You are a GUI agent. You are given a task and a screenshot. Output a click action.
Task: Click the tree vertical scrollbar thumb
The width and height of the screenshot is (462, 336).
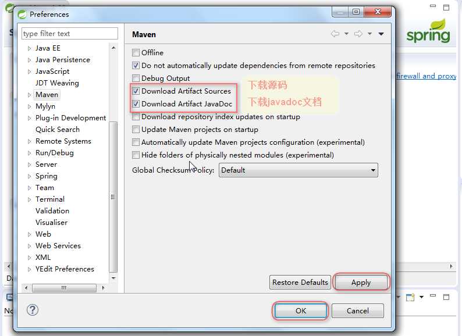(113, 197)
